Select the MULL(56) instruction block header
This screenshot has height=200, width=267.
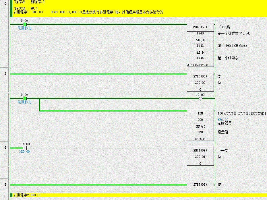coord(200,27)
